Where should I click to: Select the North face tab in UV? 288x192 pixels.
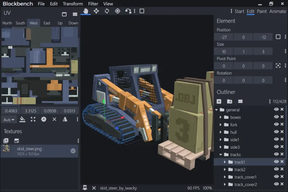(x=7, y=23)
